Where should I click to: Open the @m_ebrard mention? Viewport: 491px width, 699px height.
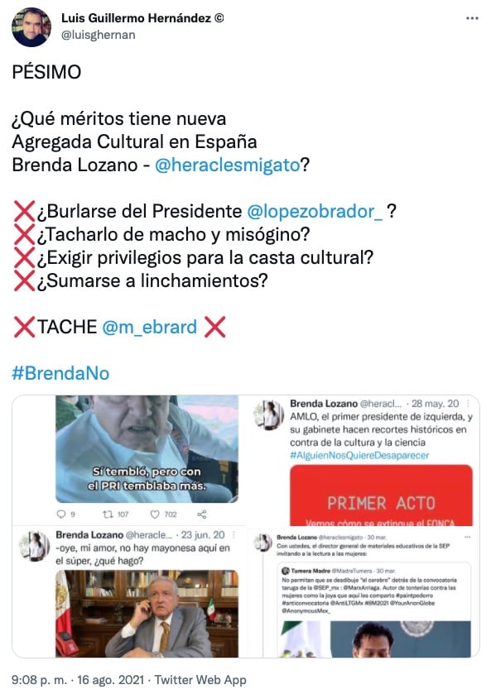pyautogui.click(x=150, y=328)
